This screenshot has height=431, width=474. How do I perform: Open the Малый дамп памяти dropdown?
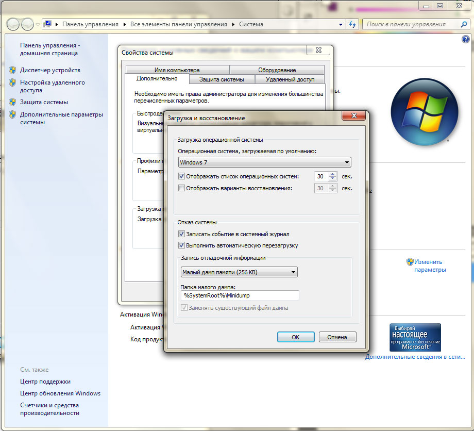tap(239, 272)
